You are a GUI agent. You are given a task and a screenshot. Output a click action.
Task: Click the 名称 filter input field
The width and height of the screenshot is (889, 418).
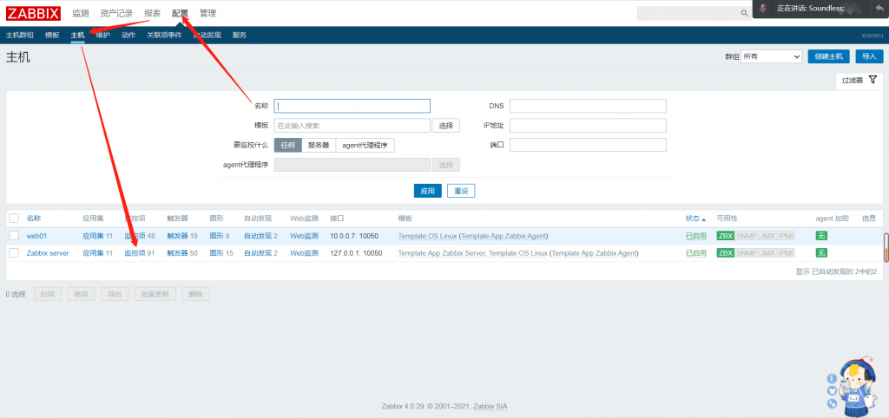pos(352,106)
